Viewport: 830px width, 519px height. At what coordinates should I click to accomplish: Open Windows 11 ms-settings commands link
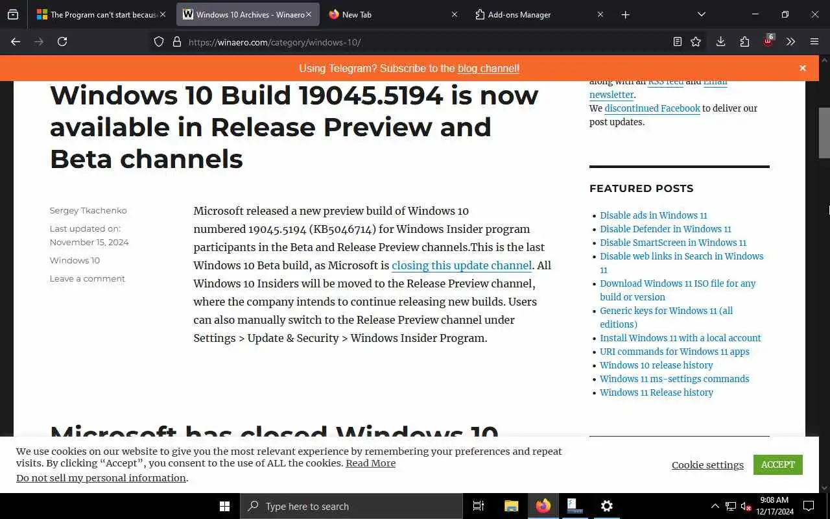[674, 379]
